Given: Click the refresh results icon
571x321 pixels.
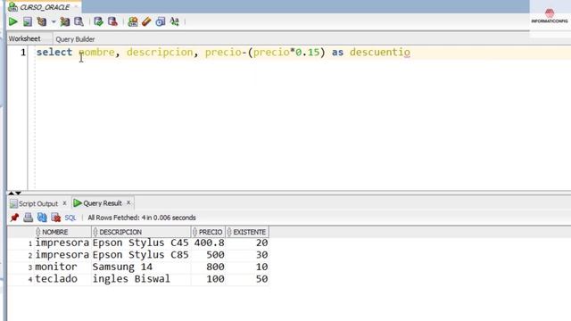Looking at the screenshot, I should [42, 218].
